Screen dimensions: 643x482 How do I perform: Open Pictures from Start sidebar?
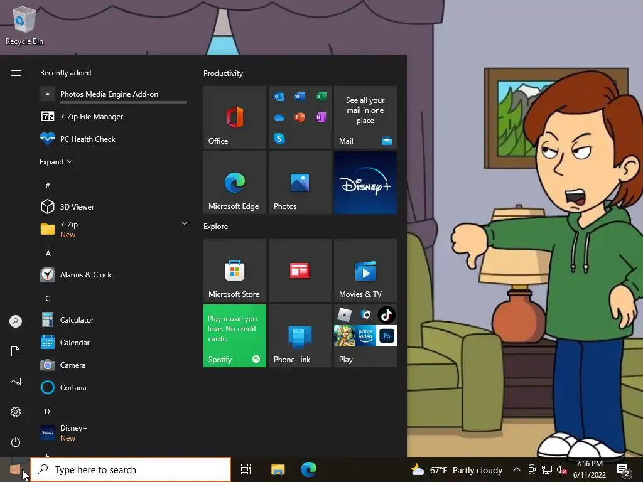pos(16,382)
